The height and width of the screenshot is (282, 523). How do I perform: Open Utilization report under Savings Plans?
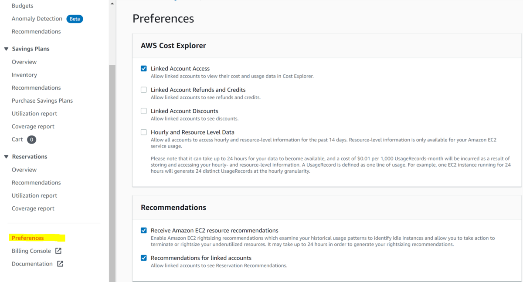[34, 113]
